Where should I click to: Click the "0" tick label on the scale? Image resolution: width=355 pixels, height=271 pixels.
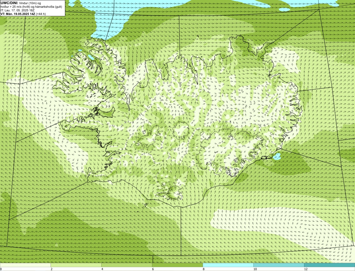1,269
